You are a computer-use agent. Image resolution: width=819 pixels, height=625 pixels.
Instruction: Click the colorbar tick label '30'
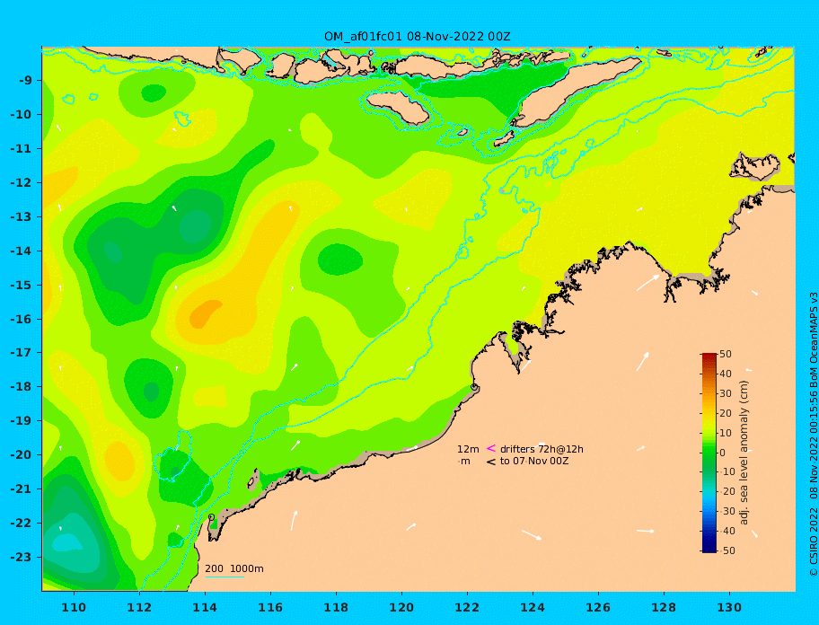coord(726,393)
